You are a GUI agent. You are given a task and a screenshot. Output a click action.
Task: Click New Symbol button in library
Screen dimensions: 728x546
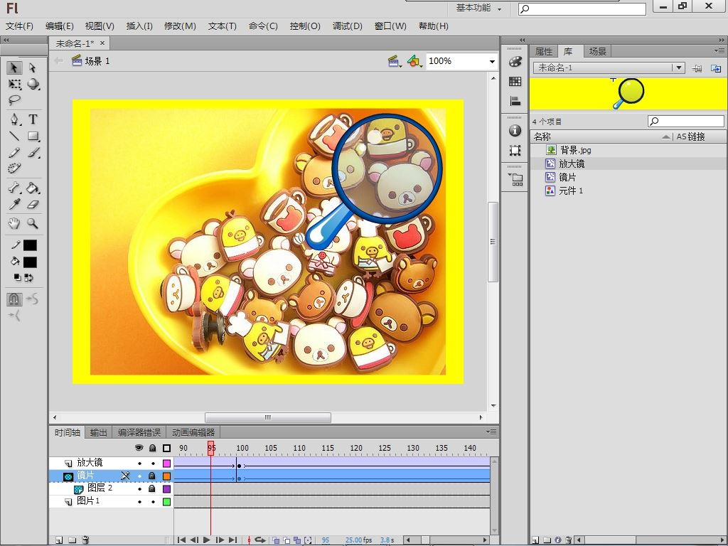536,540
